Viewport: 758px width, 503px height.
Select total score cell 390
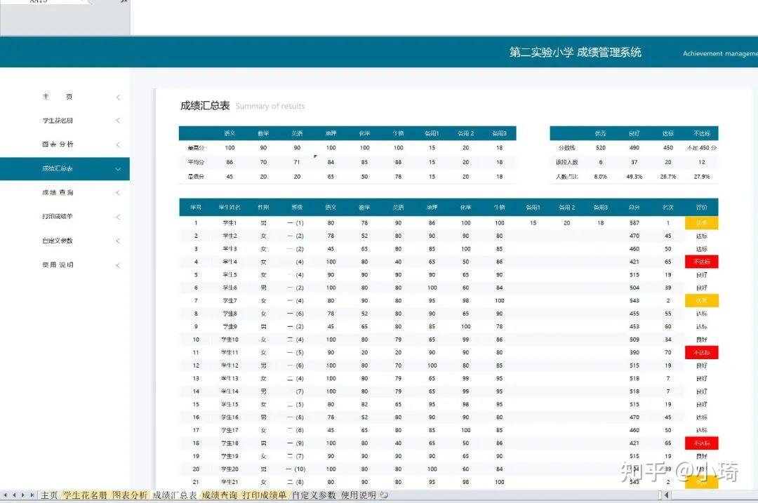(x=634, y=353)
